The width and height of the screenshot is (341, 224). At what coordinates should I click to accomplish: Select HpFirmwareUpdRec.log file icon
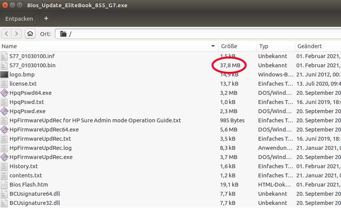click(x=4, y=148)
